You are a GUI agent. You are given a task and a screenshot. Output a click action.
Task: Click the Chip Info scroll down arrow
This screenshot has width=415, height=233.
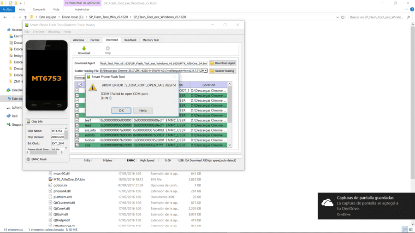click(x=66, y=148)
